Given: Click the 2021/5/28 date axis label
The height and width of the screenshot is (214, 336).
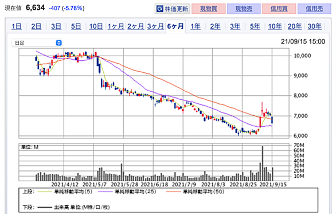Looking at the screenshot, I should coord(124,184).
